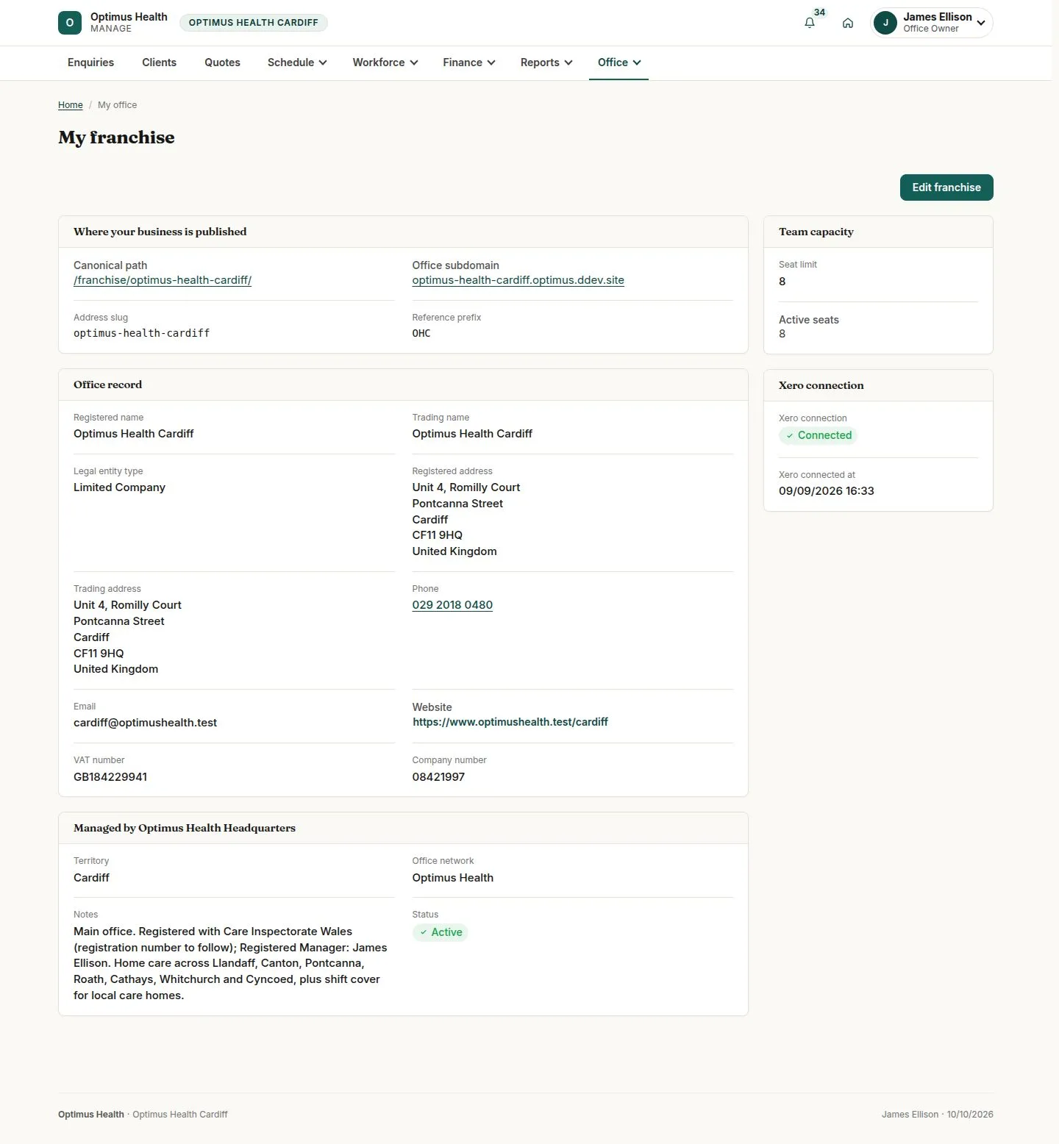Call the phone number 029 2018 0480
This screenshot has height=1144, width=1059.
click(x=452, y=605)
